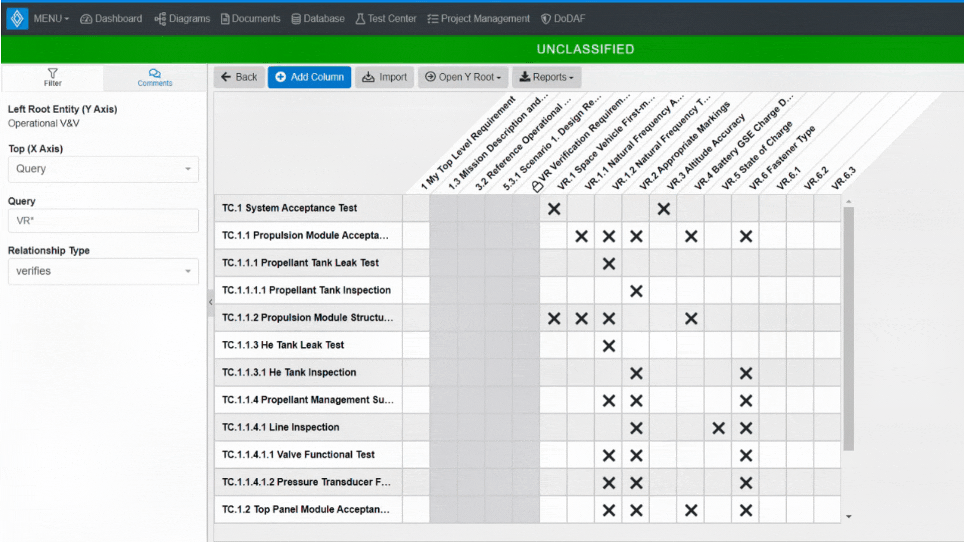Click the Dashboard navigation icon
The image size is (964, 542).
point(87,18)
